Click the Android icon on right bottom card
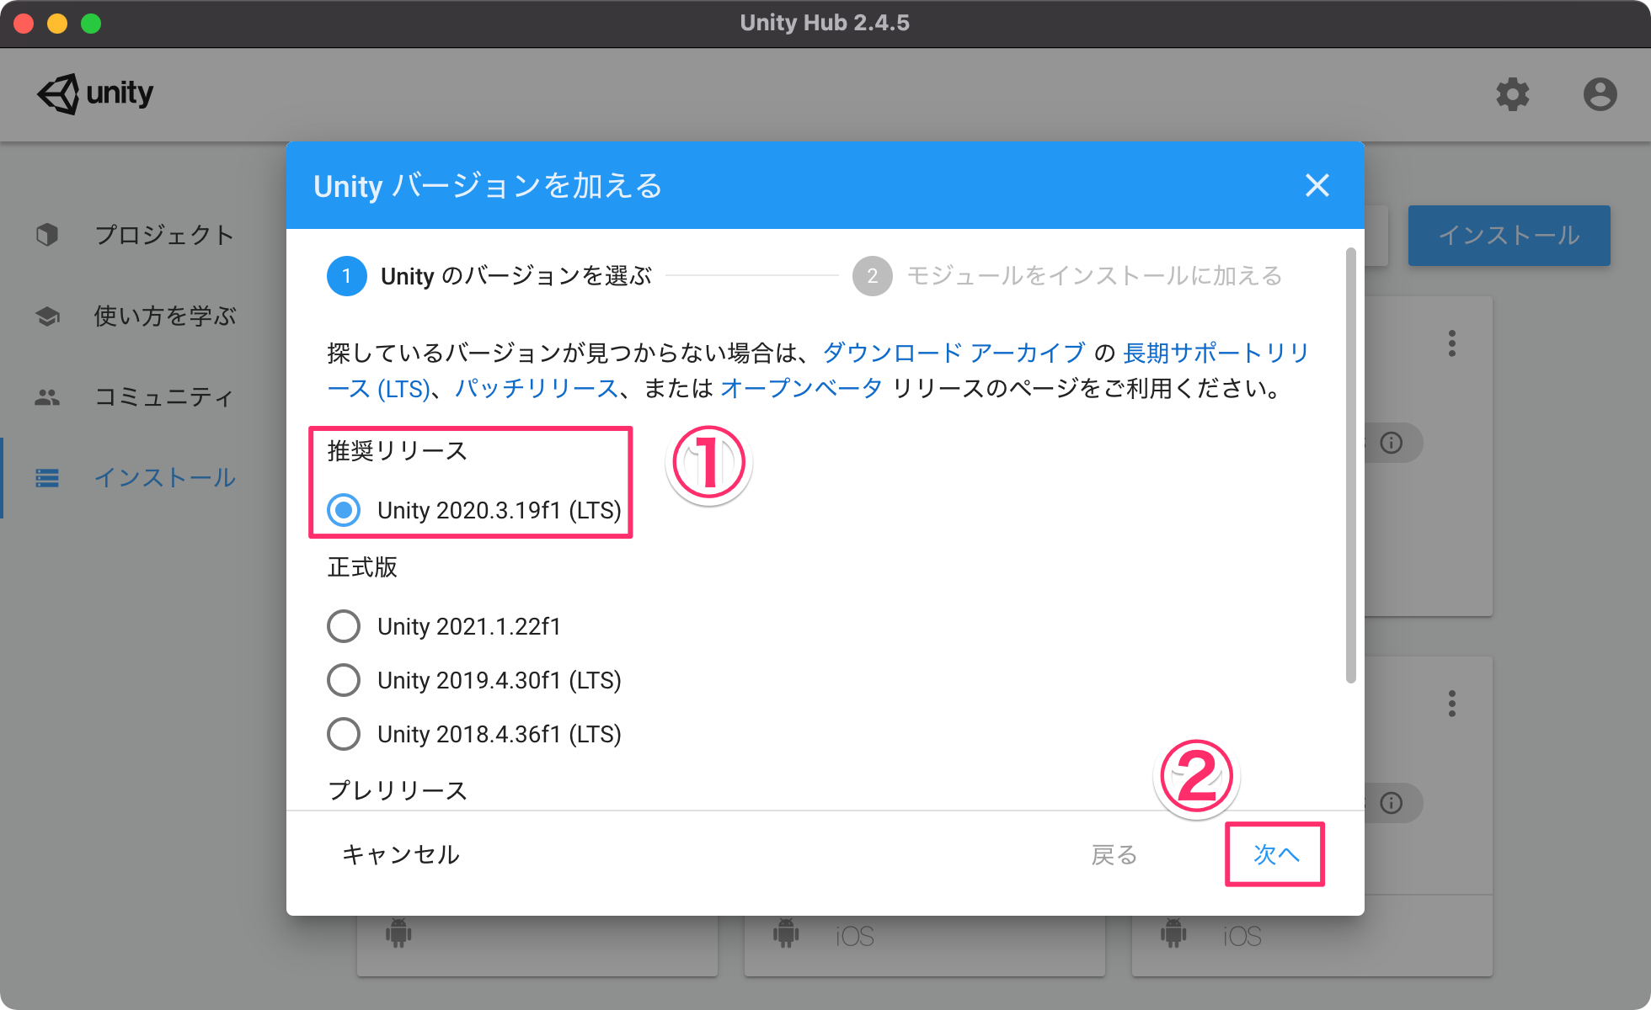This screenshot has height=1010, width=1651. [1173, 933]
